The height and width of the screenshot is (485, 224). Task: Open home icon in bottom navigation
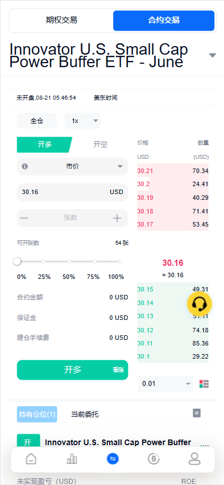tap(31, 459)
